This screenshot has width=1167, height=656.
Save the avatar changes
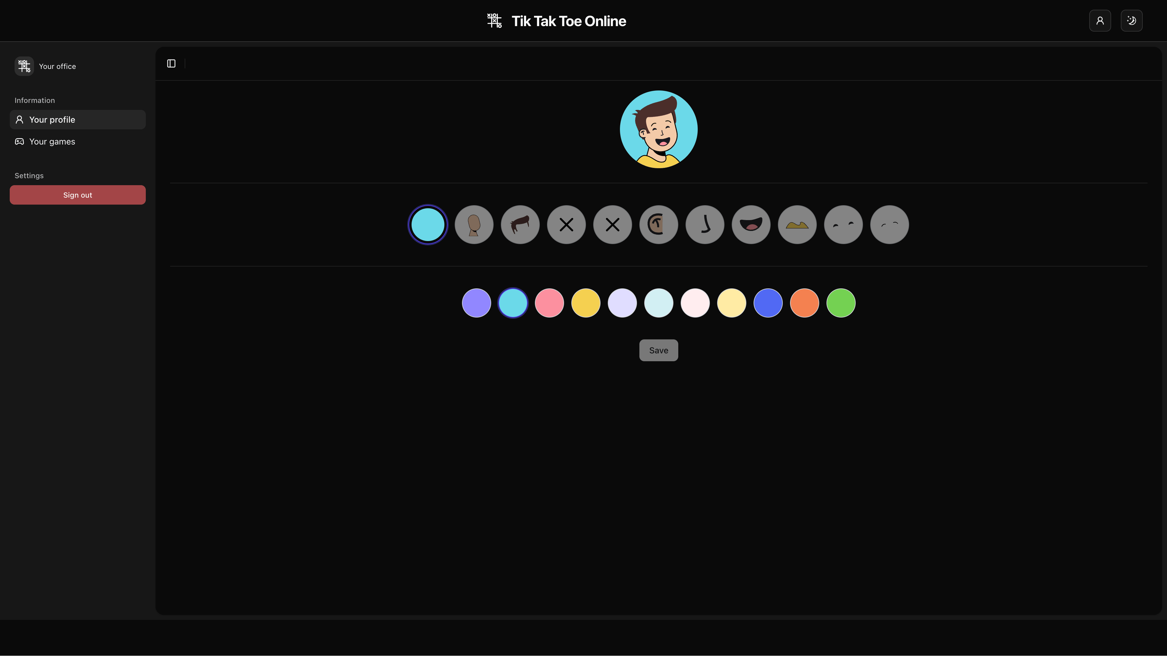coord(658,350)
